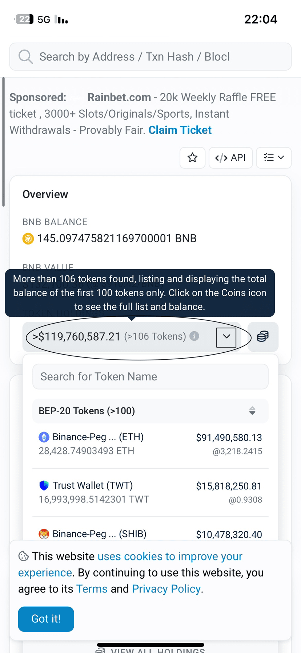Click the token count info icon
The height and width of the screenshot is (653, 301).
pyautogui.click(x=194, y=336)
